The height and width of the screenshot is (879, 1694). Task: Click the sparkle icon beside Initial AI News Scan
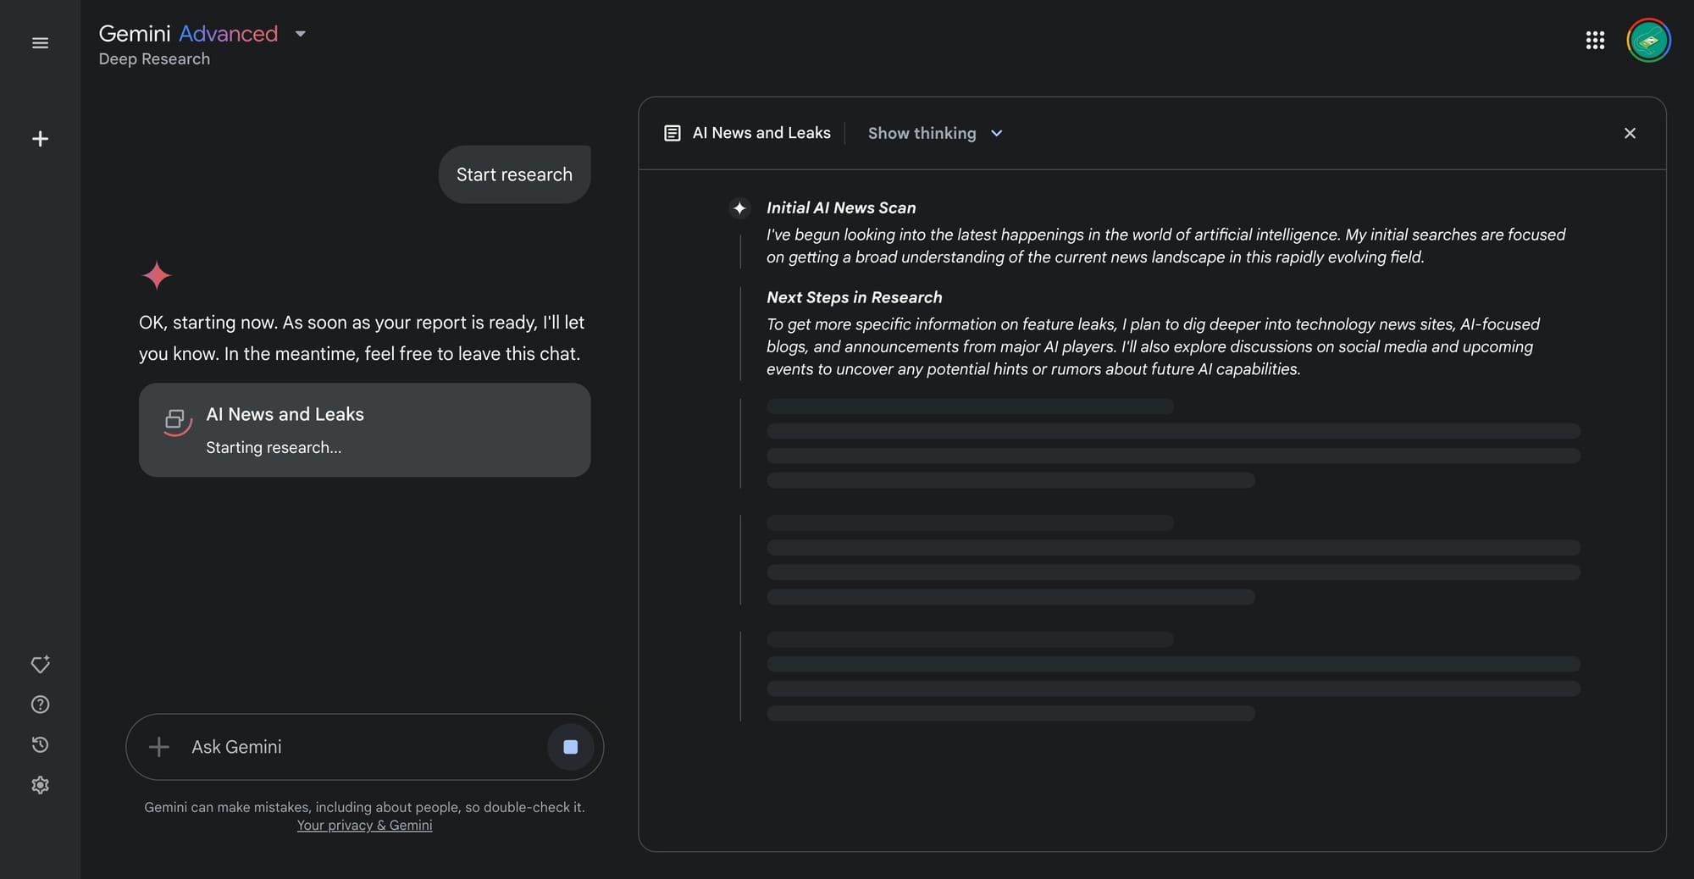pos(739,208)
